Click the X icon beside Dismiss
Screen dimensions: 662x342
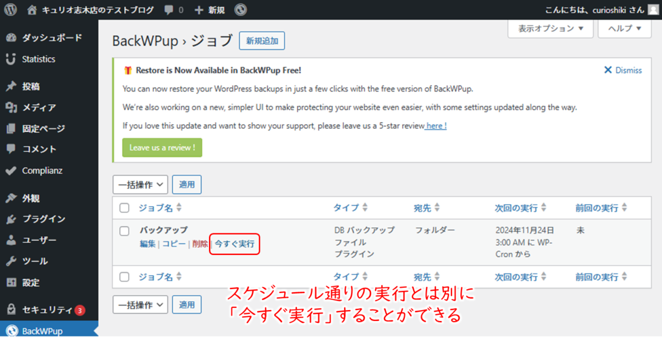(x=608, y=70)
